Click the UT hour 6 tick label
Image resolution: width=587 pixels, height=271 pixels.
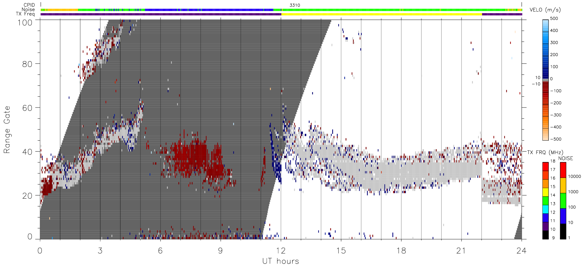click(x=160, y=251)
